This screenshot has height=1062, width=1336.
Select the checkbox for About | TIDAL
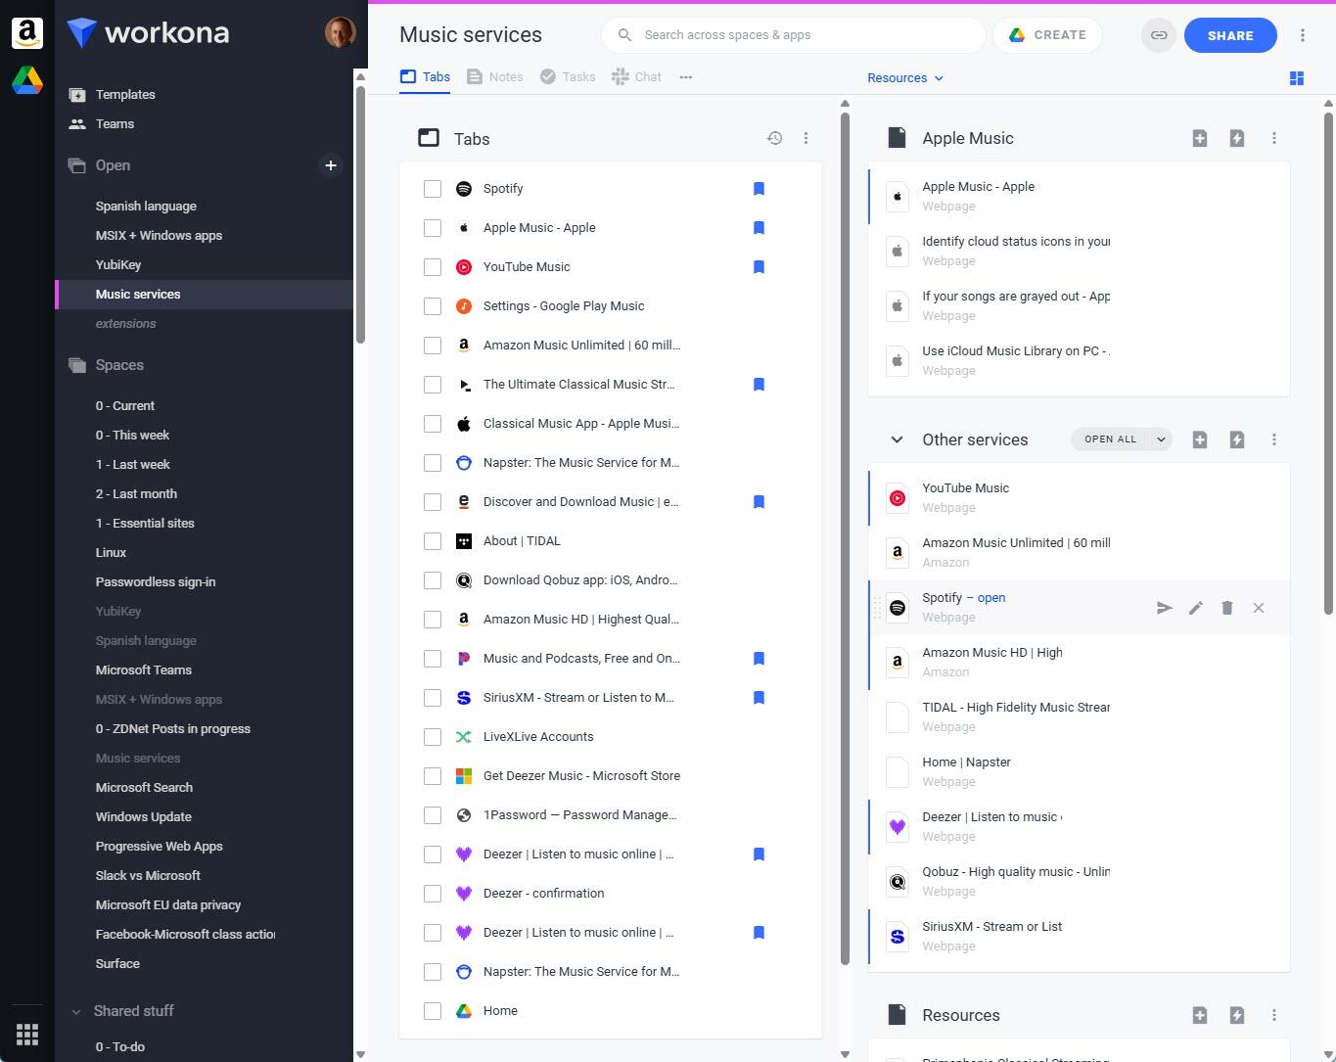click(x=433, y=541)
